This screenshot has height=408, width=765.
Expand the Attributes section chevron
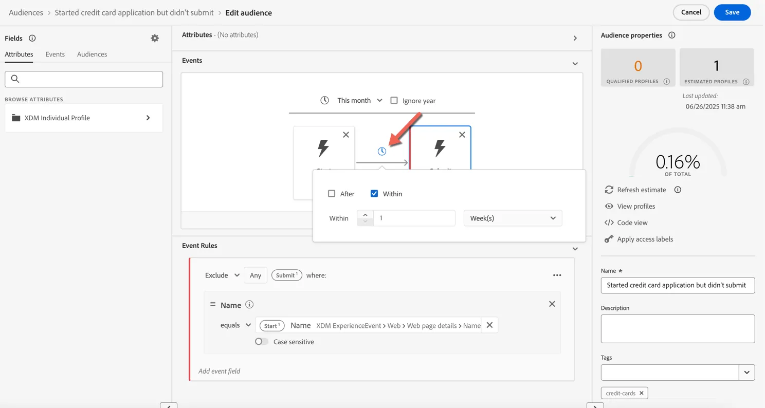[575, 38]
